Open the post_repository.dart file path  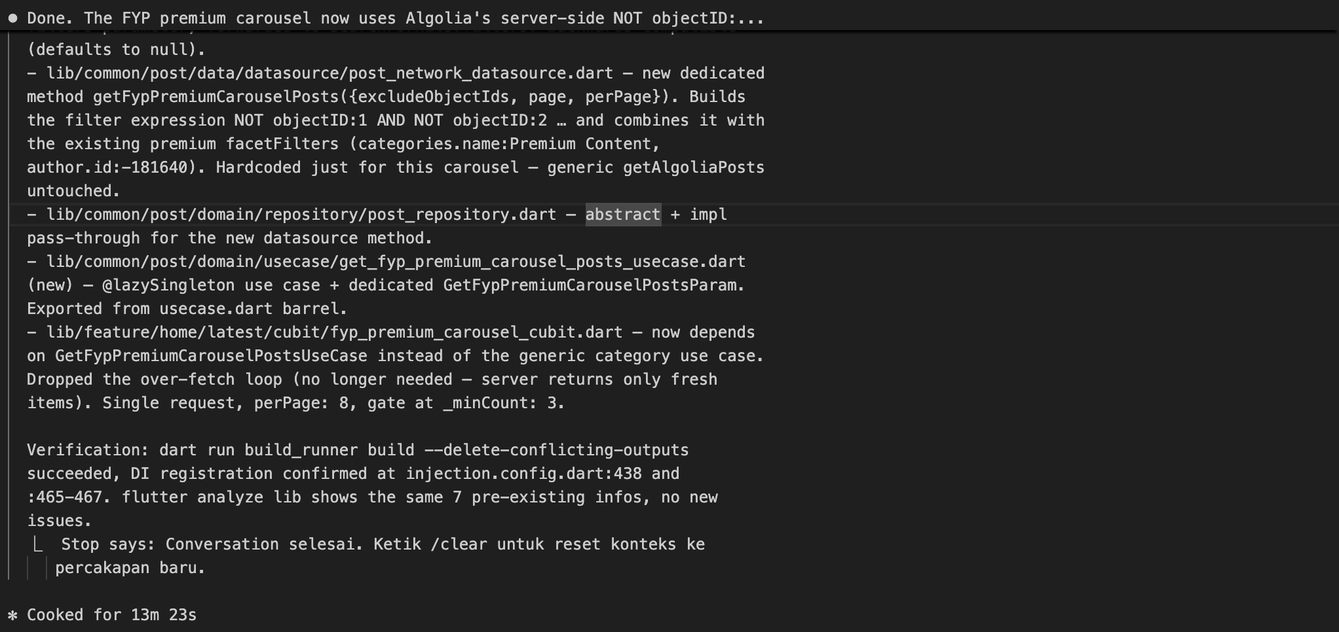301,215
